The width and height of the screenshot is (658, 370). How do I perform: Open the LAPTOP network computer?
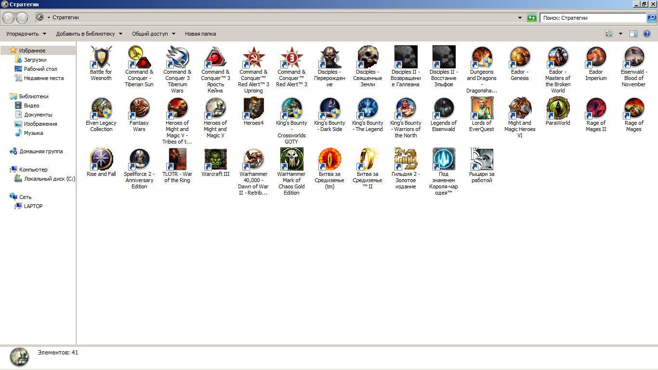point(33,206)
